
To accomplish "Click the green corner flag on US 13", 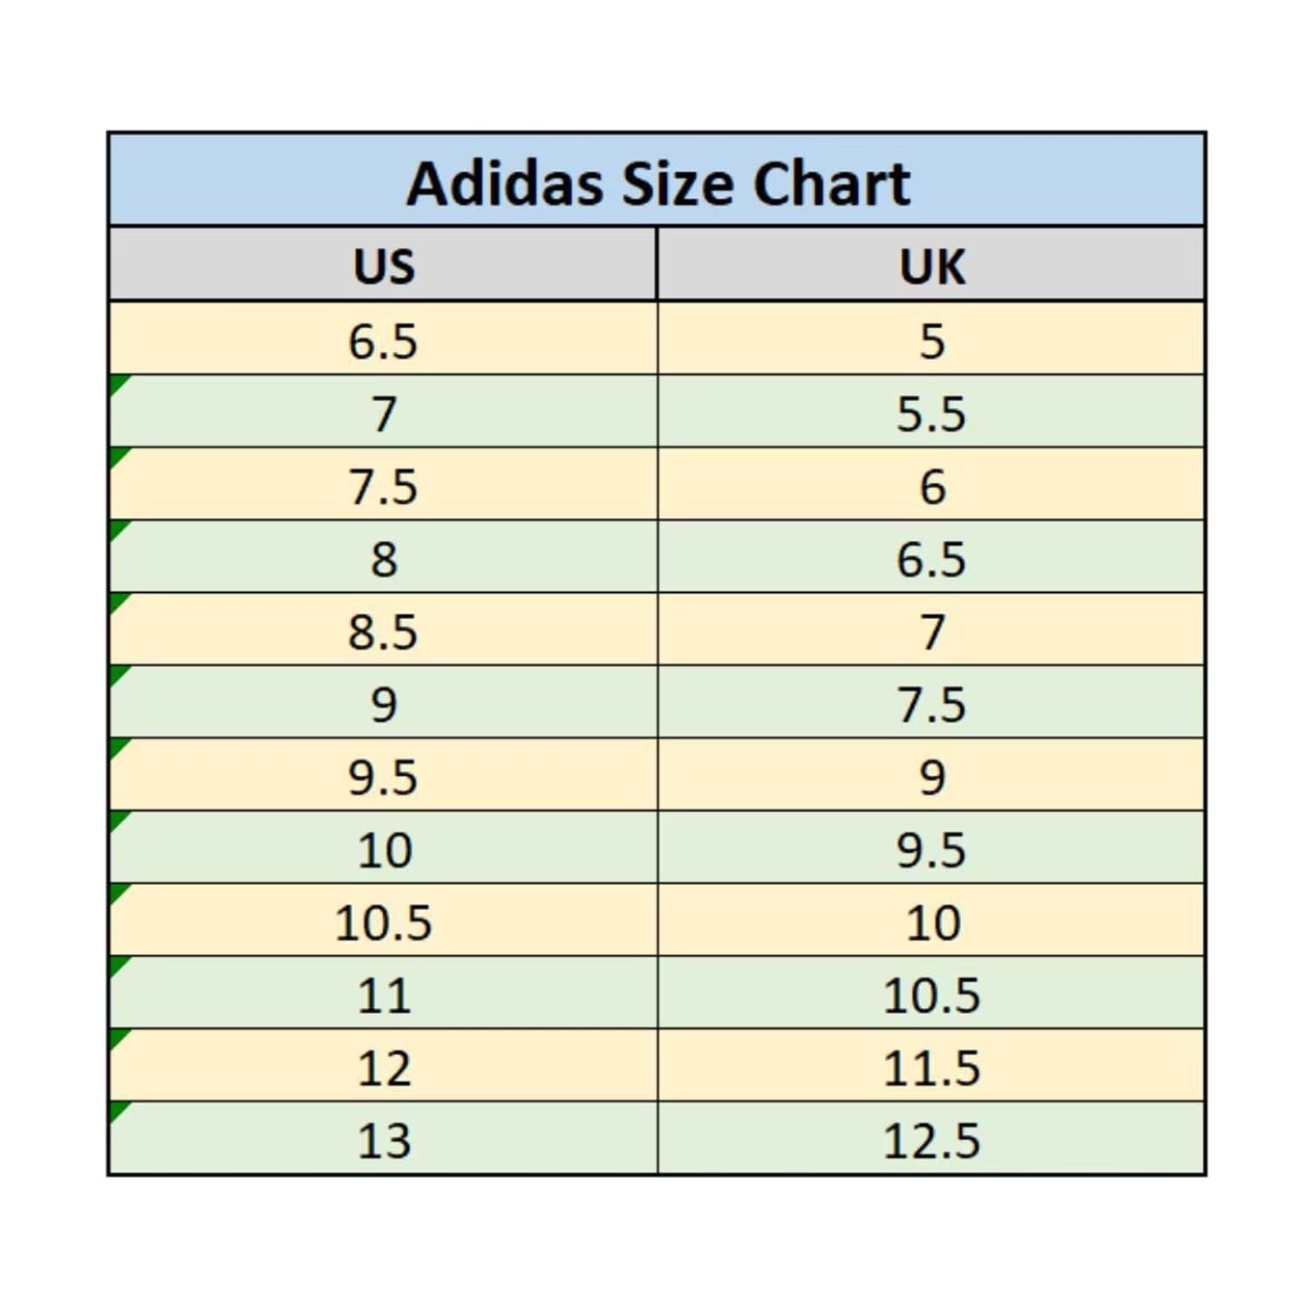I will (118, 1110).
